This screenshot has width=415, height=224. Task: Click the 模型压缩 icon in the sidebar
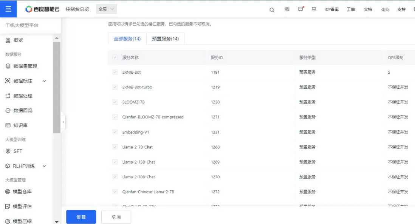tap(8, 221)
